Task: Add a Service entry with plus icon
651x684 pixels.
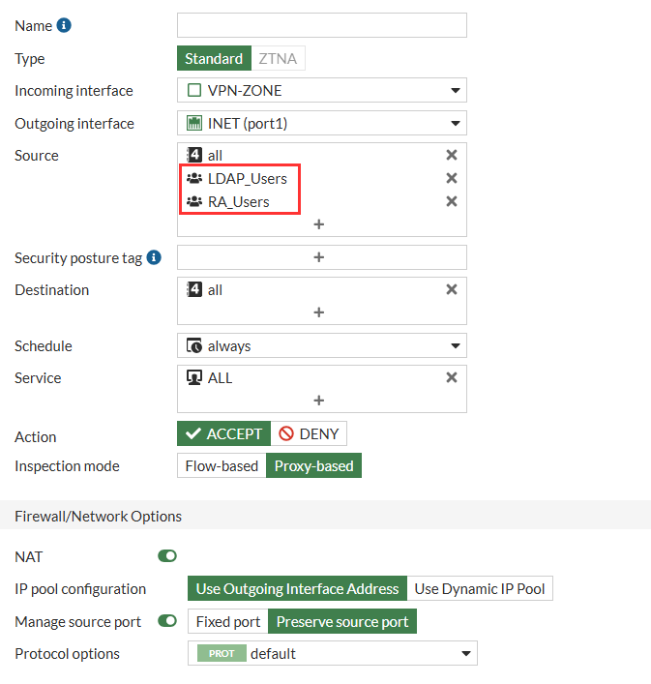Action: click(319, 401)
